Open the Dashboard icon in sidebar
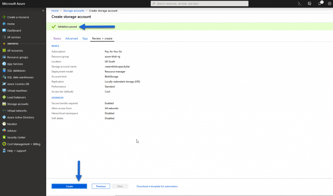 pyautogui.click(x=4, y=30)
